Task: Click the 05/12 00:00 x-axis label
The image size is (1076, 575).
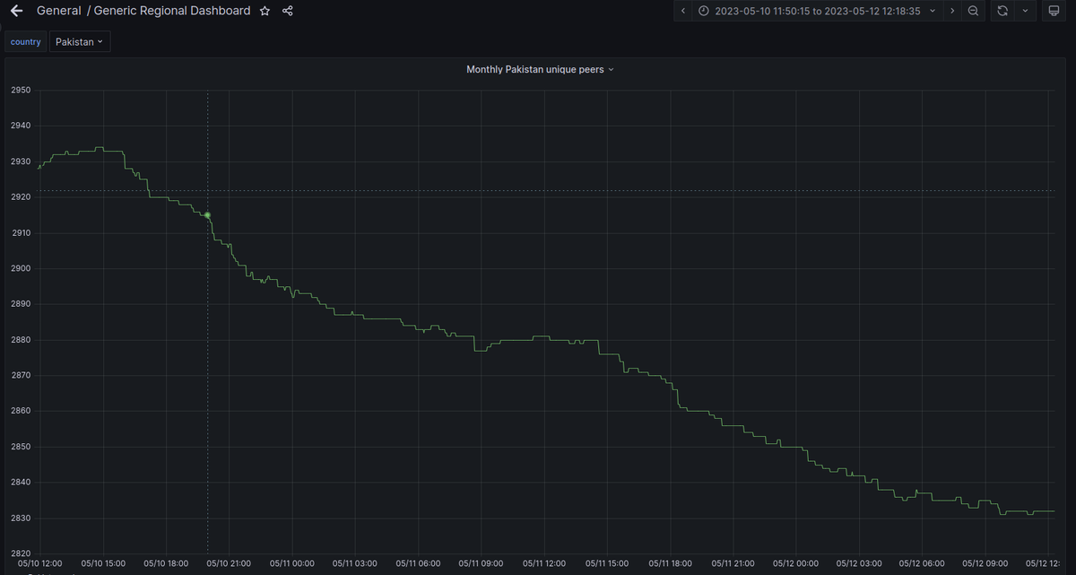Action: 796,563
